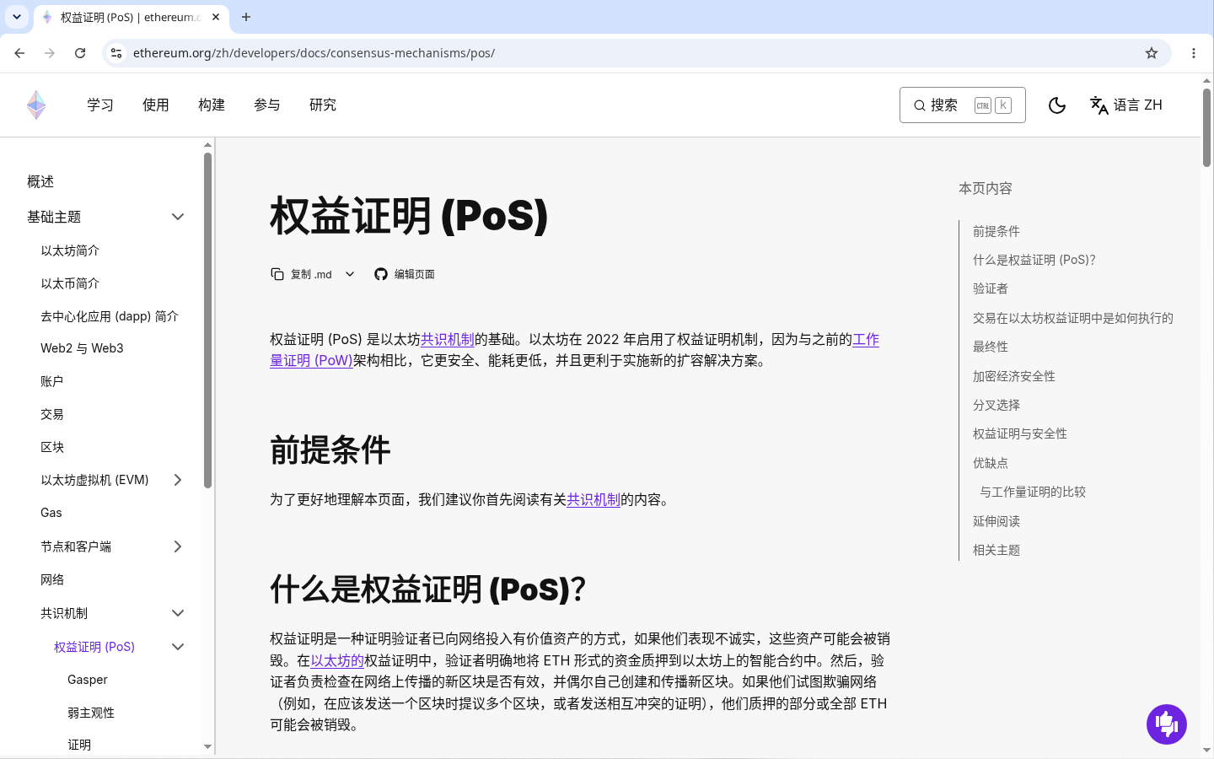Image resolution: width=1214 pixels, height=759 pixels.
Task: Collapse the 基础主题 sidebar section
Action: 178,217
